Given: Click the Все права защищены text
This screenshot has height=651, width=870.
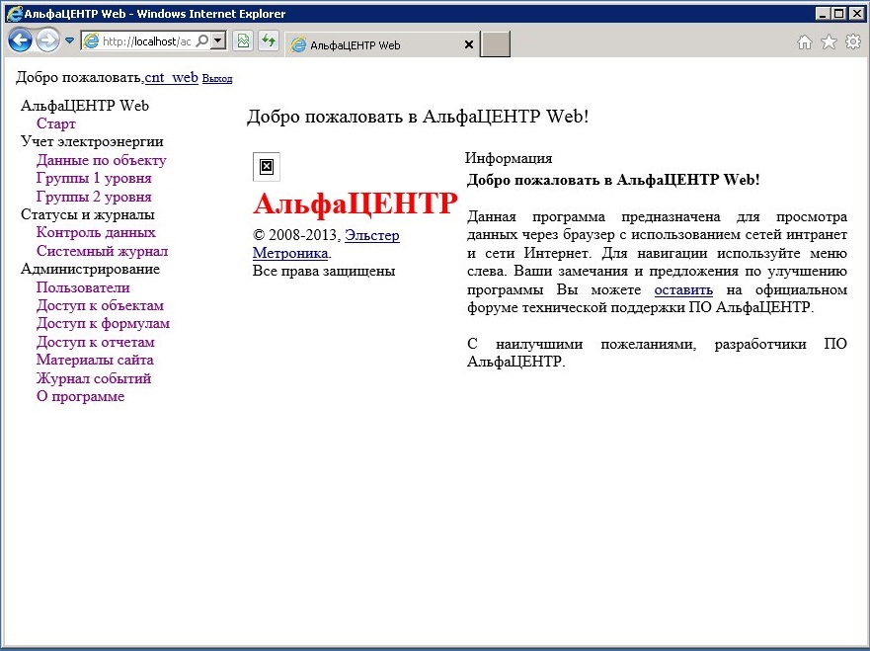Looking at the screenshot, I should point(324,272).
